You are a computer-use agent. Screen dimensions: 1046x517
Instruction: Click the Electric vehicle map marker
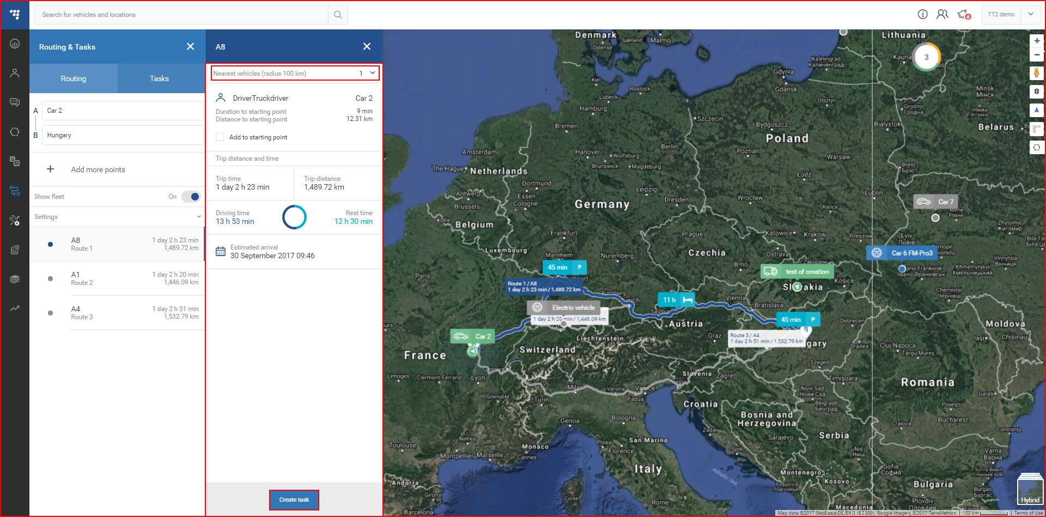pos(563,307)
